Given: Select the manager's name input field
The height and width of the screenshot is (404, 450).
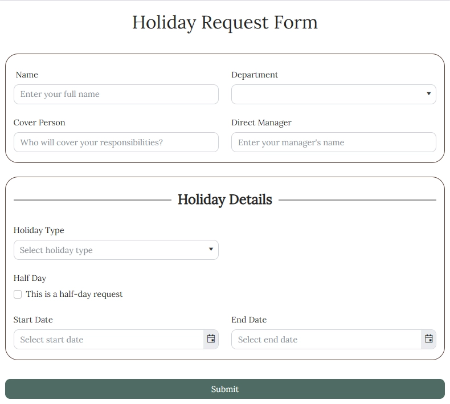Looking at the screenshot, I should [x=333, y=142].
